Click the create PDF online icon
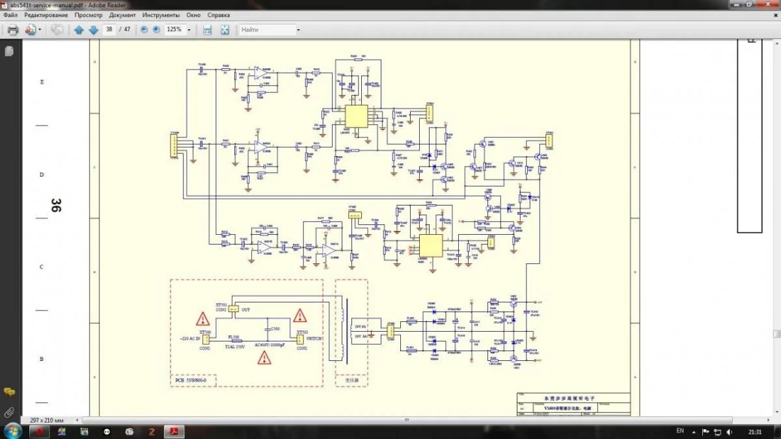This screenshot has width=781, height=439. tap(30, 30)
